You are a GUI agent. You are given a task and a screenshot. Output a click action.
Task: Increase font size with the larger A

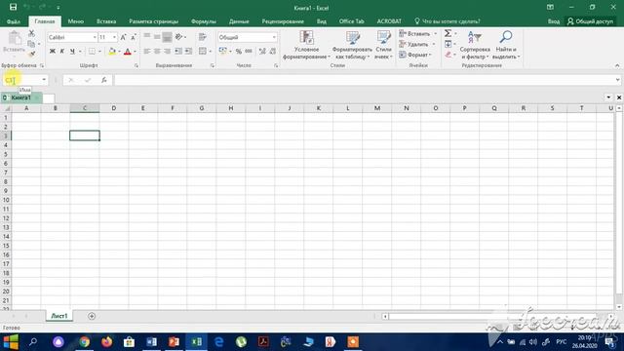pyautogui.click(x=124, y=37)
